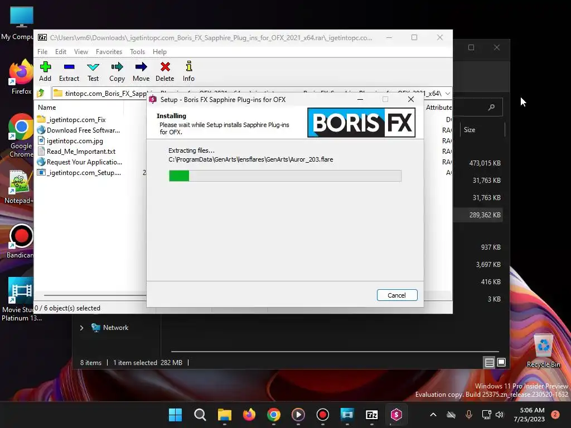Open Movie Studio Platinum desktop shortcut
Viewport: 571px width, 428px height.
click(x=21, y=300)
